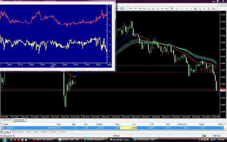Sort by Type column header
The height and width of the screenshot is (142, 227).
(x=69, y=124)
